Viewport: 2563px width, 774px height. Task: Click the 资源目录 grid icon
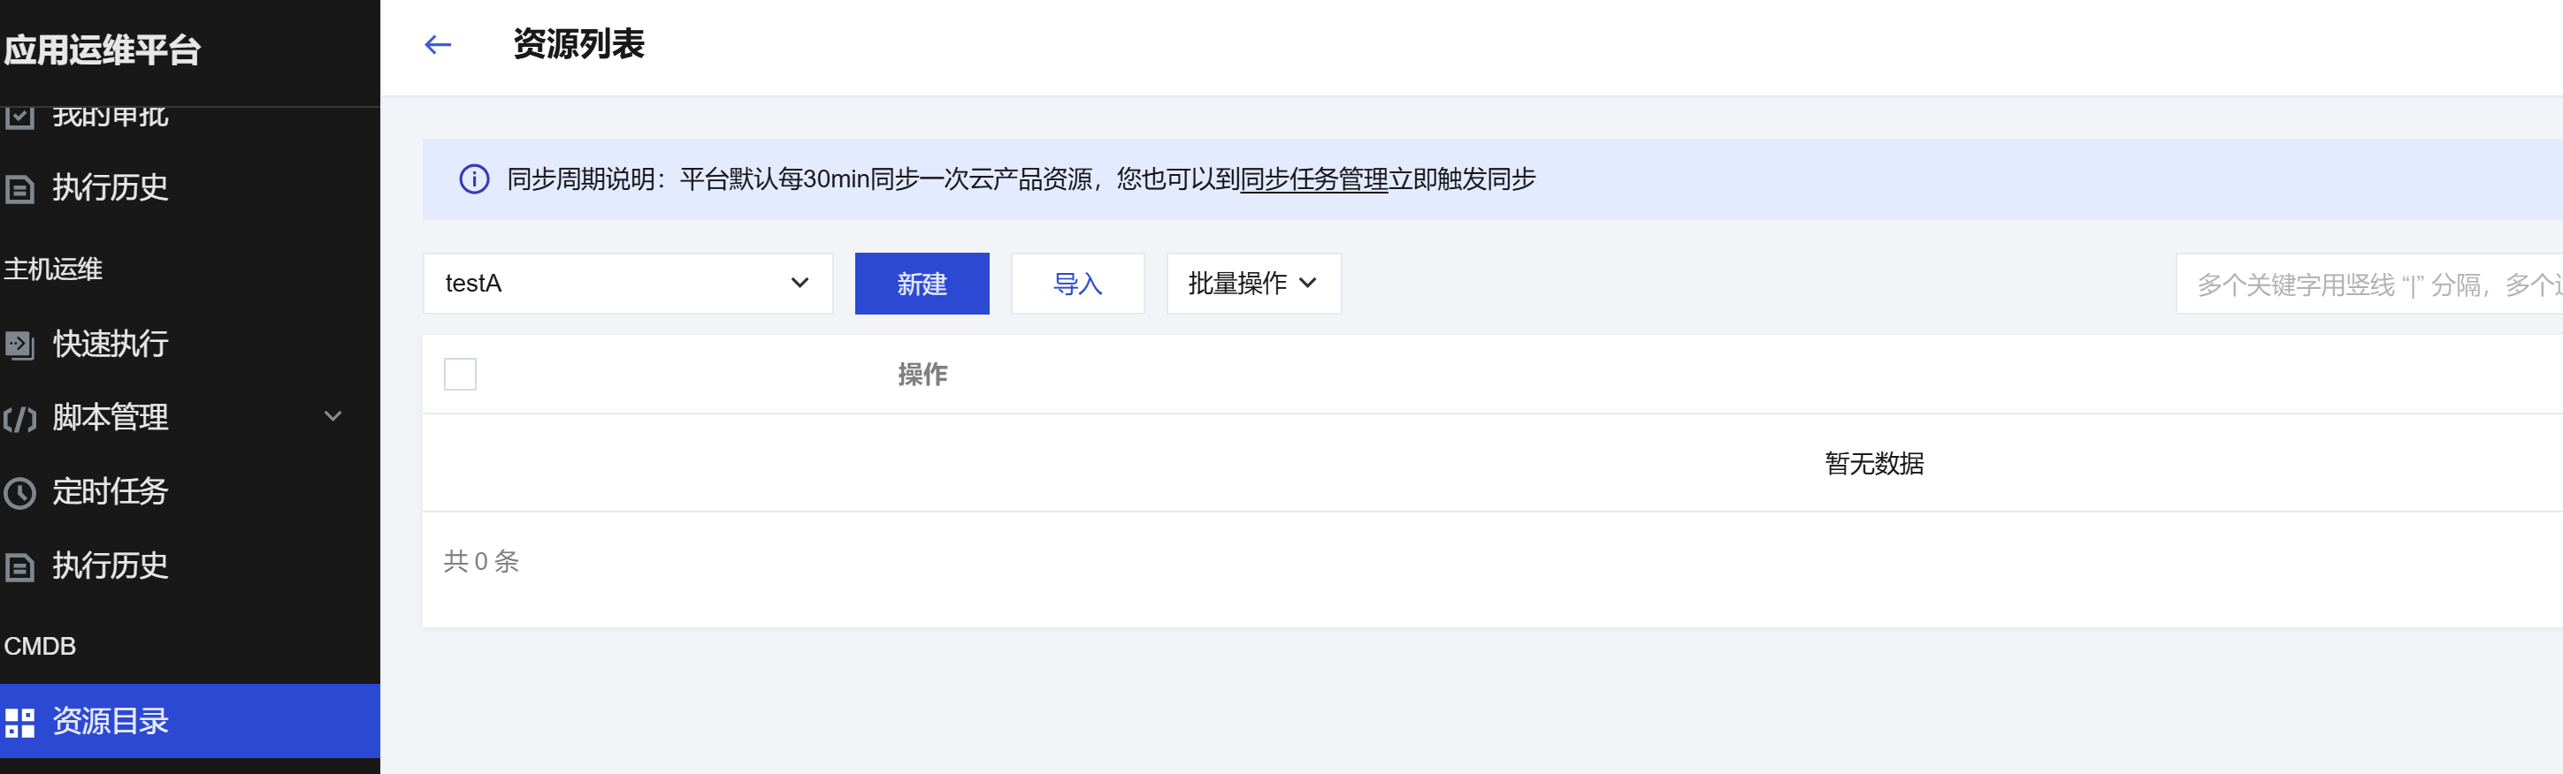[x=19, y=721]
